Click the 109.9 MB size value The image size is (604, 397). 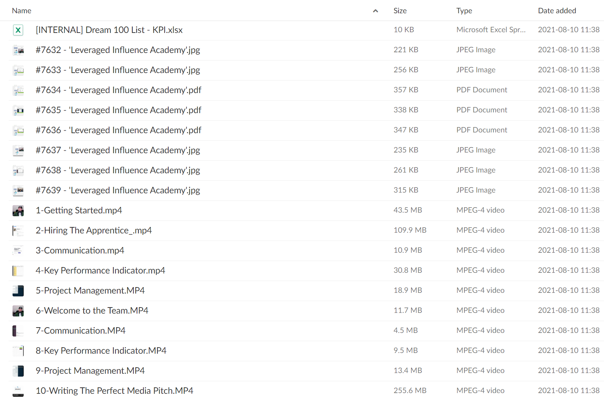410,230
